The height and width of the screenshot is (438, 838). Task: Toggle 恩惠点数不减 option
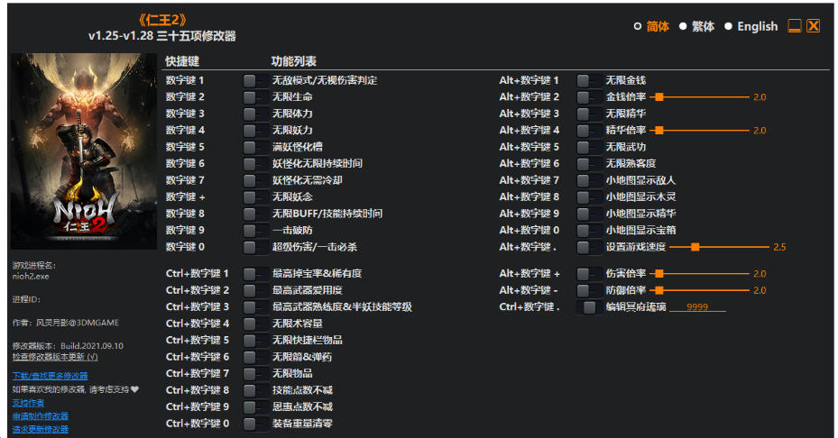[255, 407]
